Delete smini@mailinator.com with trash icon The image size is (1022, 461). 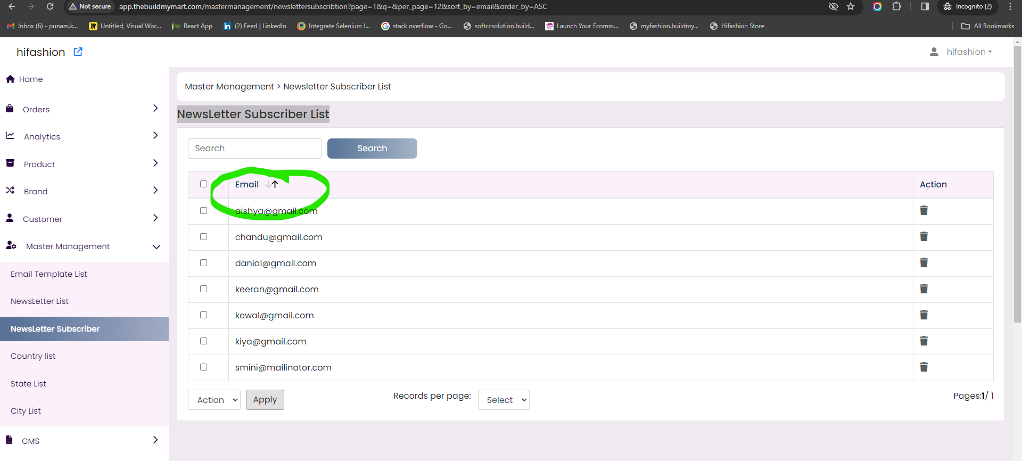[924, 367]
